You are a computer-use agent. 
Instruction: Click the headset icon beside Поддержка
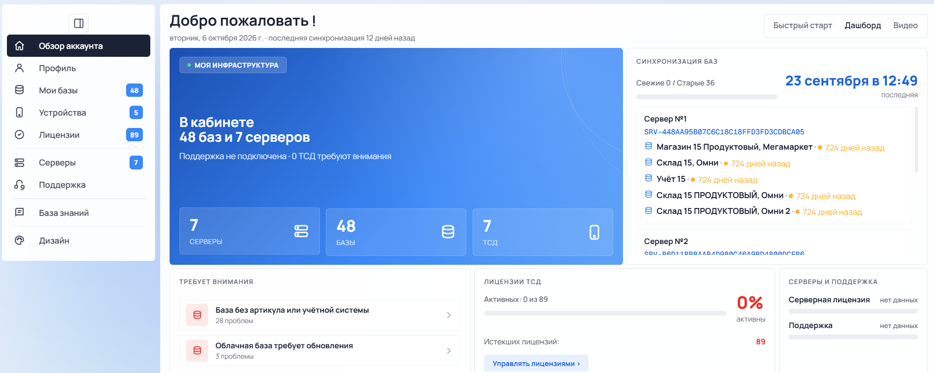pos(19,185)
